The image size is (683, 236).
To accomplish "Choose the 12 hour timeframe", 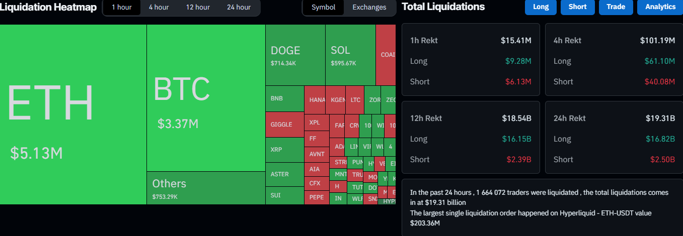I will click(198, 7).
